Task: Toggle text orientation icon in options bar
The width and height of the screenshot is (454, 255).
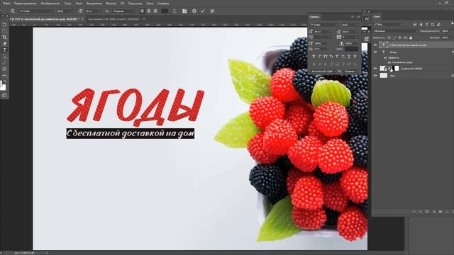Action: [x=13, y=11]
